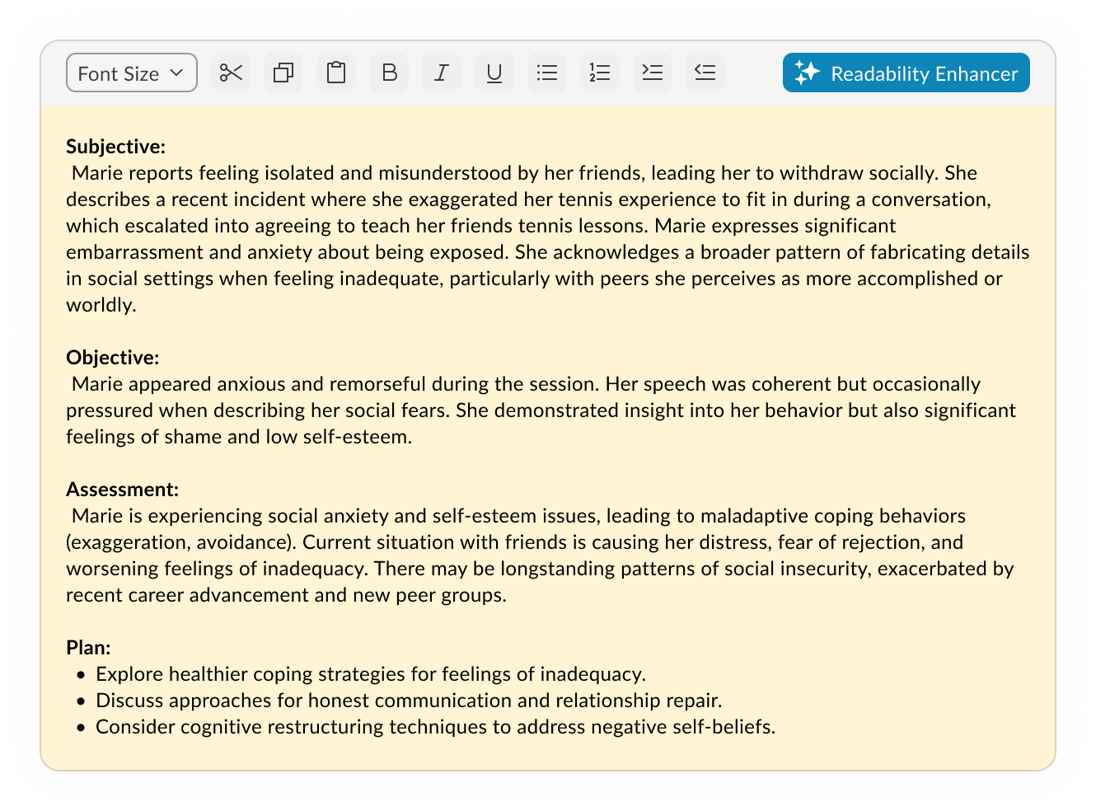Click the bullet about honest communication
Screen dimensions: 1096x811
[x=408, y=701]
